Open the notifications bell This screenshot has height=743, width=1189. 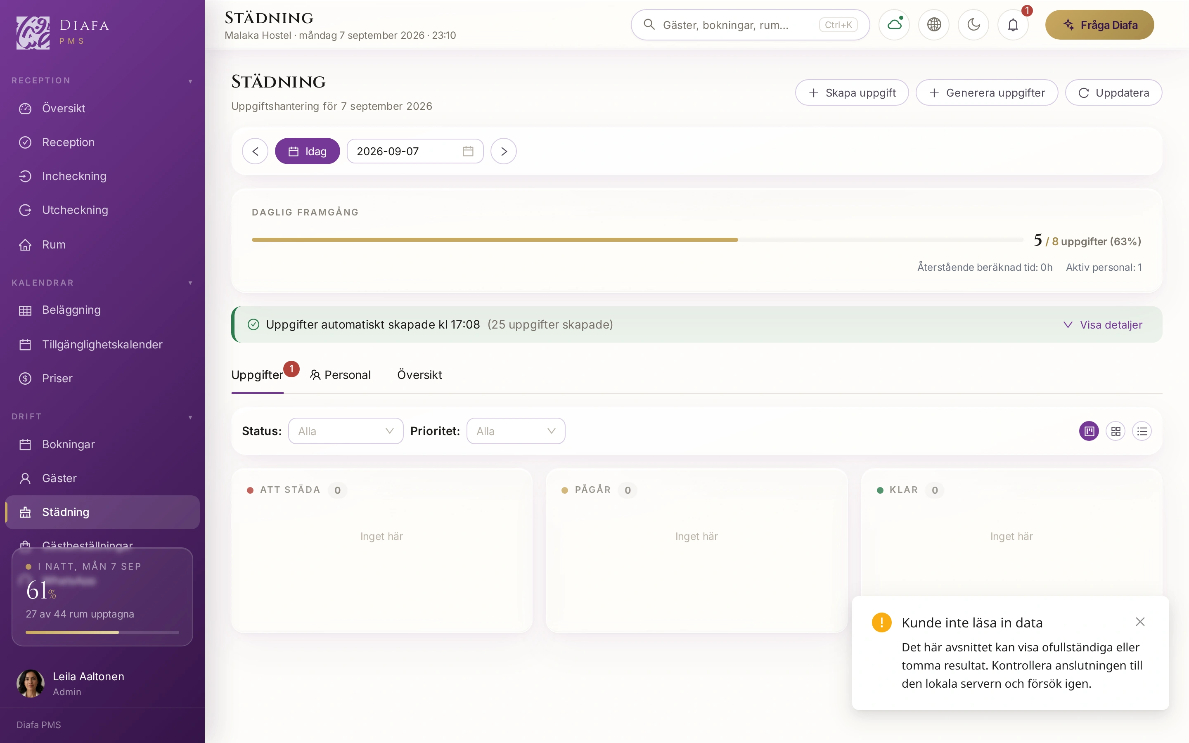click(1013, 25)
